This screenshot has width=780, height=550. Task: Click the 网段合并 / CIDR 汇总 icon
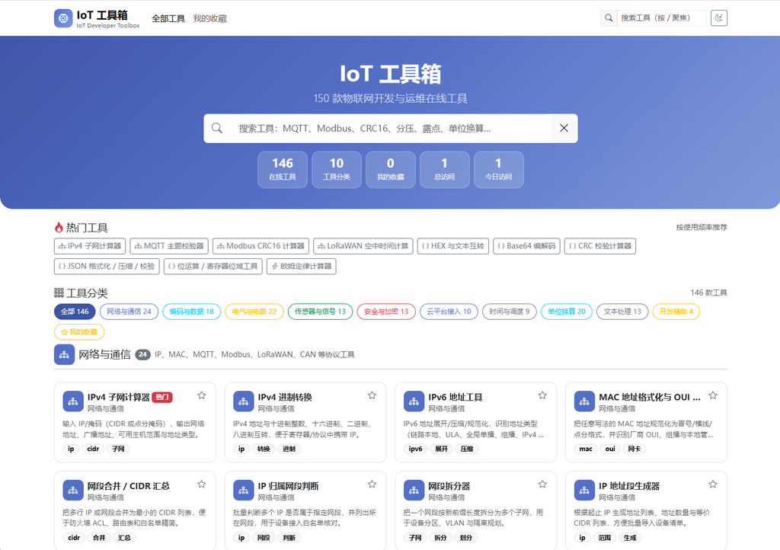click(x=72, y=491)
